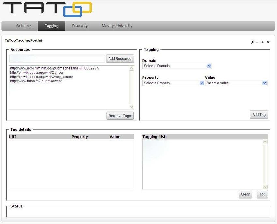Screen dimensions: 277x224
Task: Open the Select a Domain dropdown
Action: coord(177,66)
